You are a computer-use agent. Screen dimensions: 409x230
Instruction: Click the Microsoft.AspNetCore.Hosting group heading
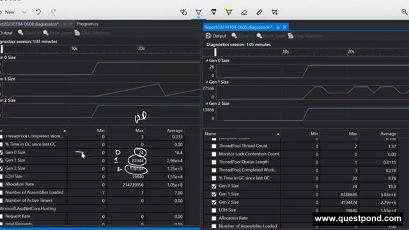28,209
